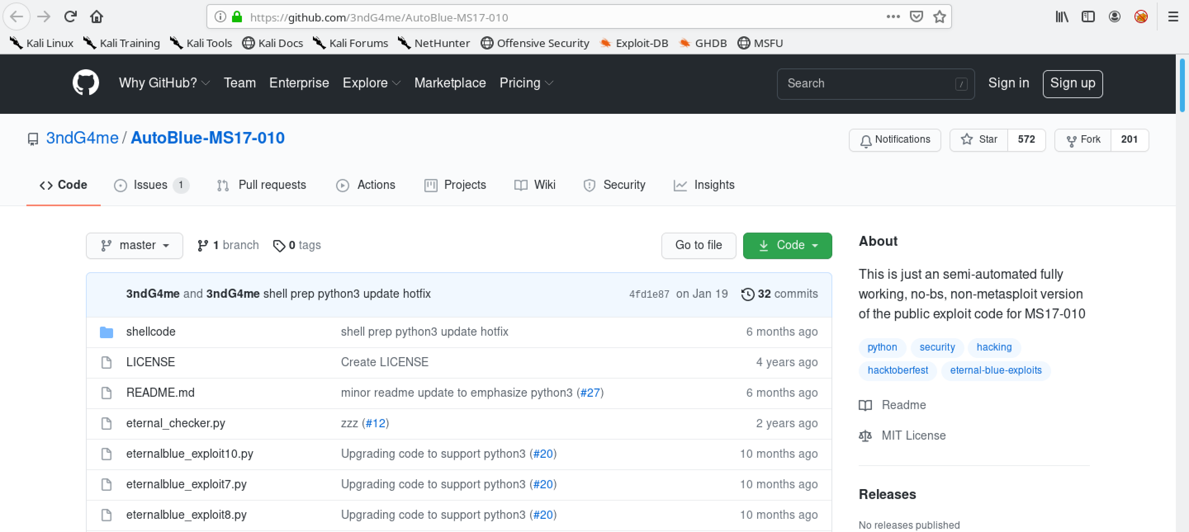The width and height of the screenshot is (1189, 532).
Task: Click the Sign in link
Action: coord(1009,83)
